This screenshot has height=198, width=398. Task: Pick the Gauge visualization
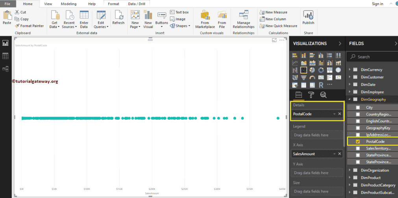(x=312, y=77)
